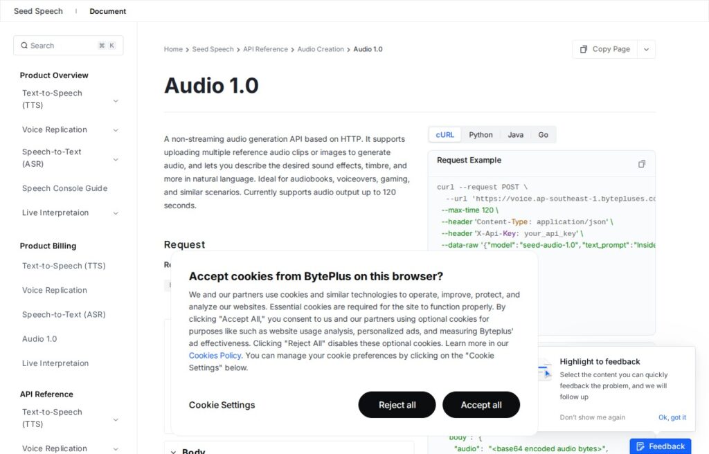Expand Text-to-Speech (TTS) under API Reference
Viewport: 709px width, 454px height.
(x=116, y=419)
